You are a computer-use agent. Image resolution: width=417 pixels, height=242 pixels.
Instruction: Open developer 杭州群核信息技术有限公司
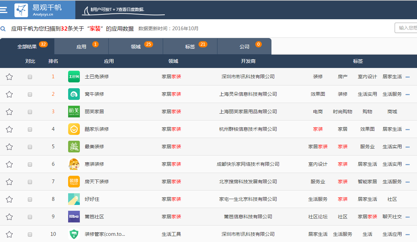248,129
